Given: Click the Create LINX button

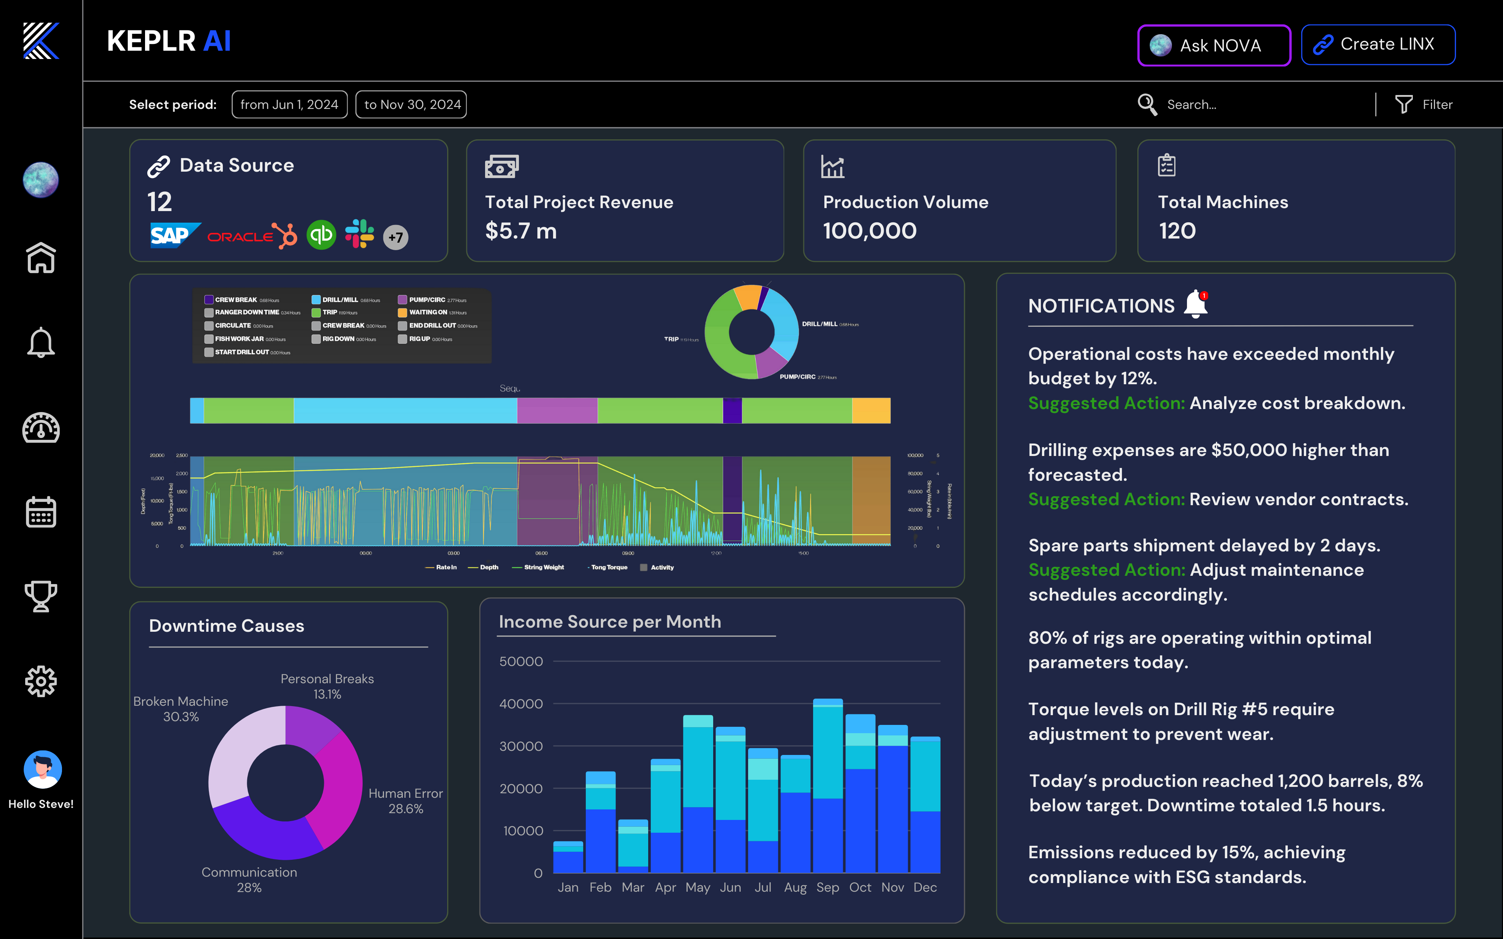Looking at the screenshot, I should (1378, 45).
